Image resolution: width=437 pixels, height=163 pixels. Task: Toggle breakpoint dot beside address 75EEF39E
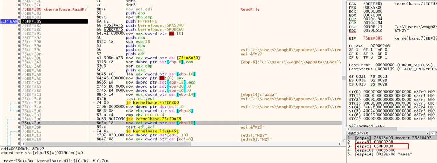point(20,58)
